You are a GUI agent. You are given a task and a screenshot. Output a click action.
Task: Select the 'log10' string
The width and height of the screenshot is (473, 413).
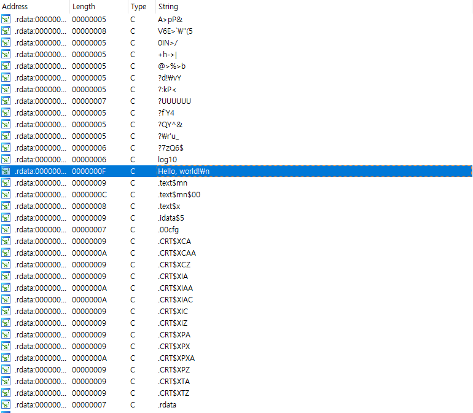tap(168, 160)
